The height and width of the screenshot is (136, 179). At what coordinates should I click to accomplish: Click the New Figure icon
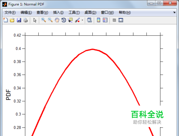(5, 20)
